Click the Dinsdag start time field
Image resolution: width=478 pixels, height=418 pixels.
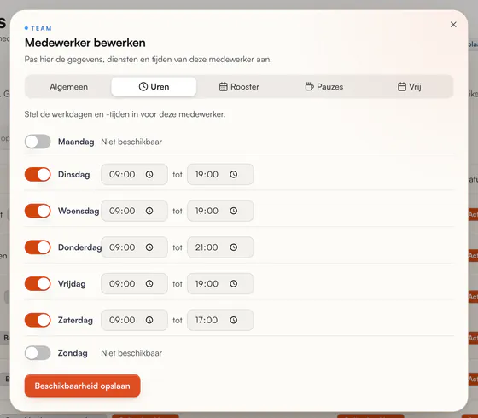[135, 175]
